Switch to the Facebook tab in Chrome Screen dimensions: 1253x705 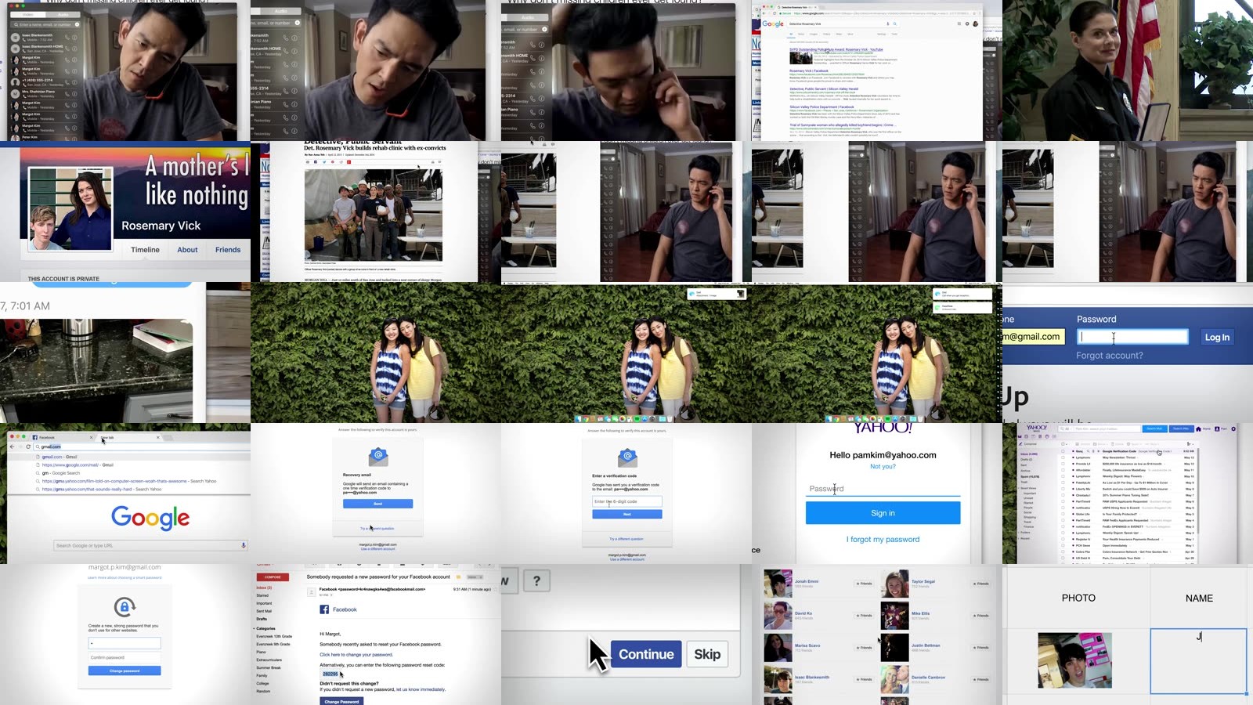coord(63,437)
